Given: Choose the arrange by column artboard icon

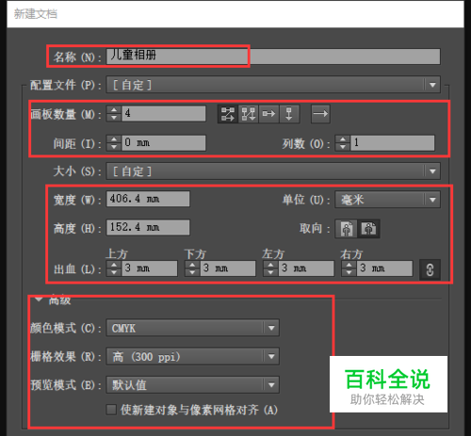Looking at the screenshot, I should coord(289,114).
